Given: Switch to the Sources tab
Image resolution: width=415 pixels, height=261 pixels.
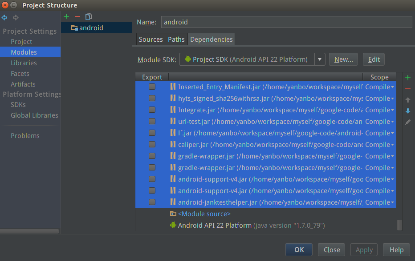Looking at the screenshot, I should point(151,40).
